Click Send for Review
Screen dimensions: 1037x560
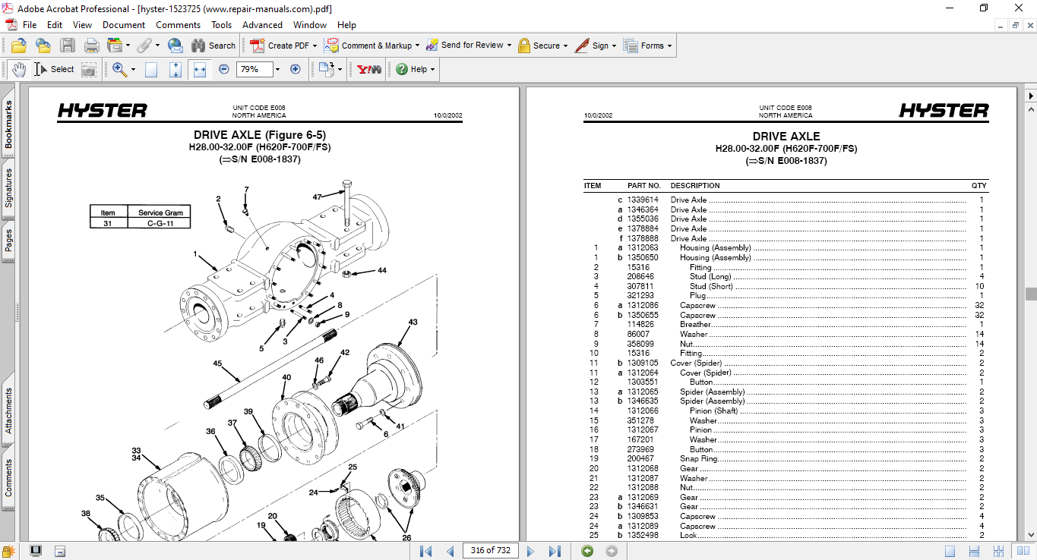pyautogui.click(x=463, y=46)
